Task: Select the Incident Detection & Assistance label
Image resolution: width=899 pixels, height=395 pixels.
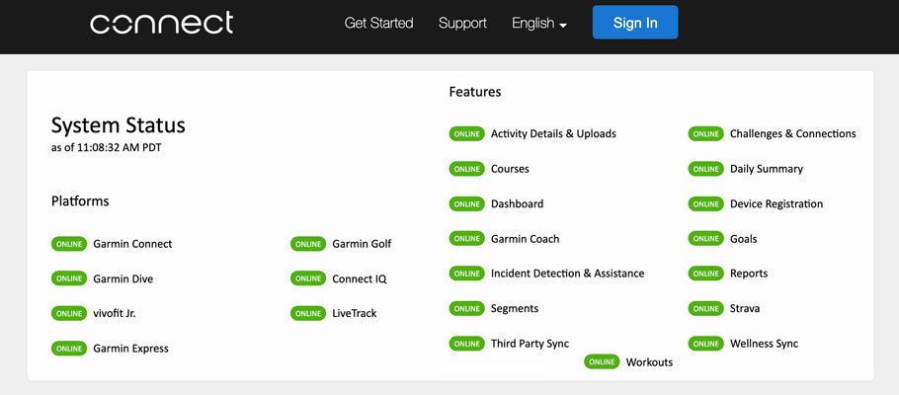Action: (567, 274)
